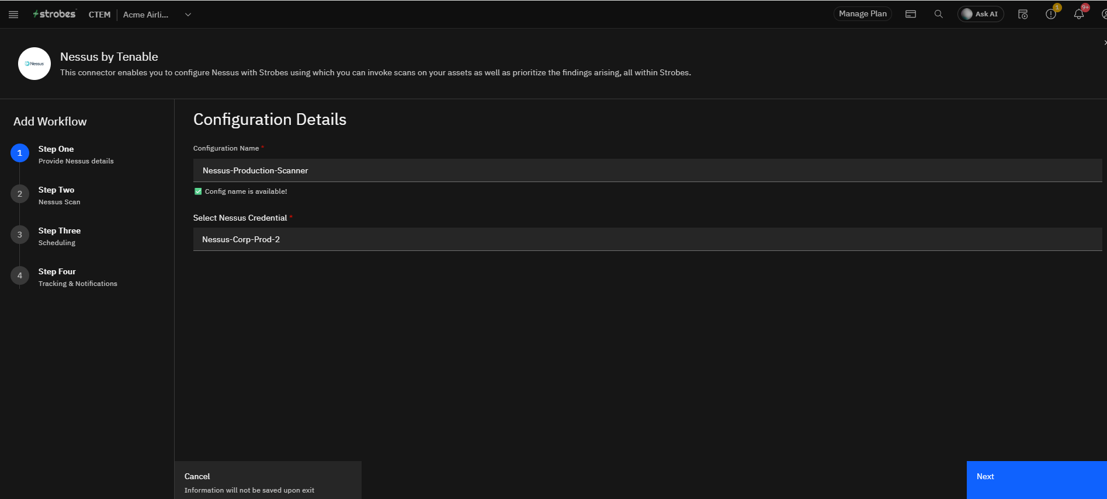Open the scheduled runs calendar icon
Screen dimensions: 1107x499
click(x=1023, y=14)
